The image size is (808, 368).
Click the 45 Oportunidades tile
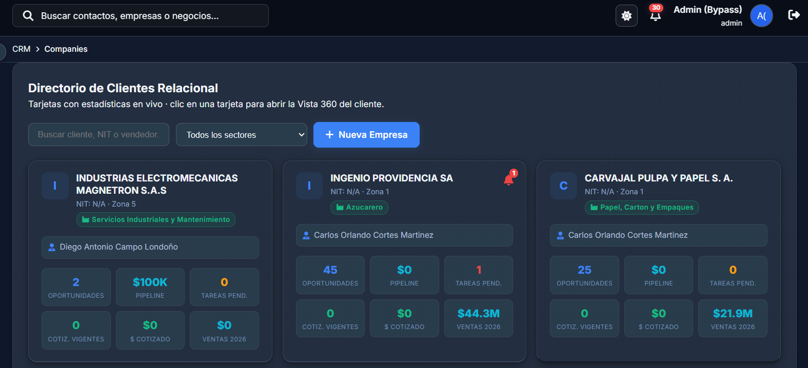(x=330, y=275)
